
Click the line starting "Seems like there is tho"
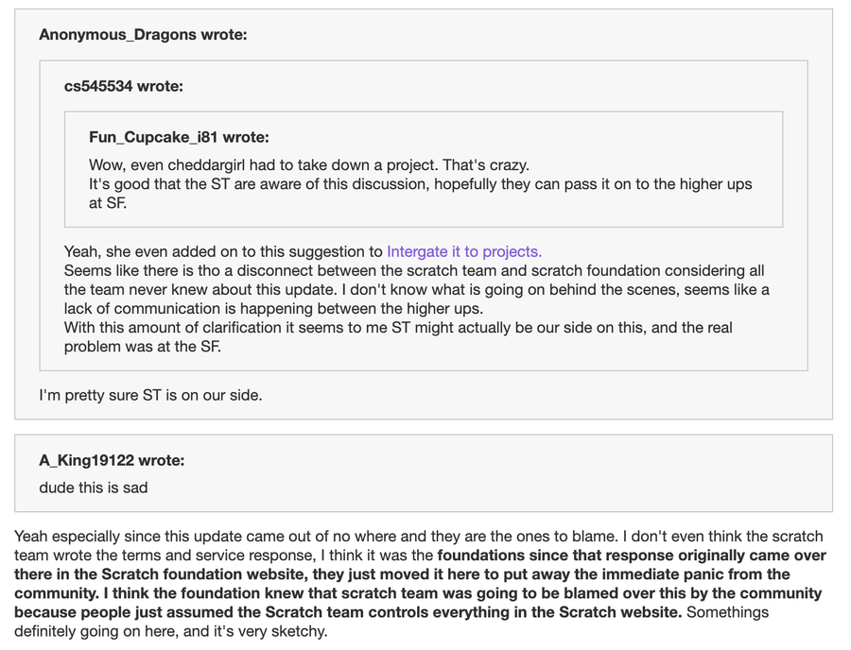tap(414, 270)
